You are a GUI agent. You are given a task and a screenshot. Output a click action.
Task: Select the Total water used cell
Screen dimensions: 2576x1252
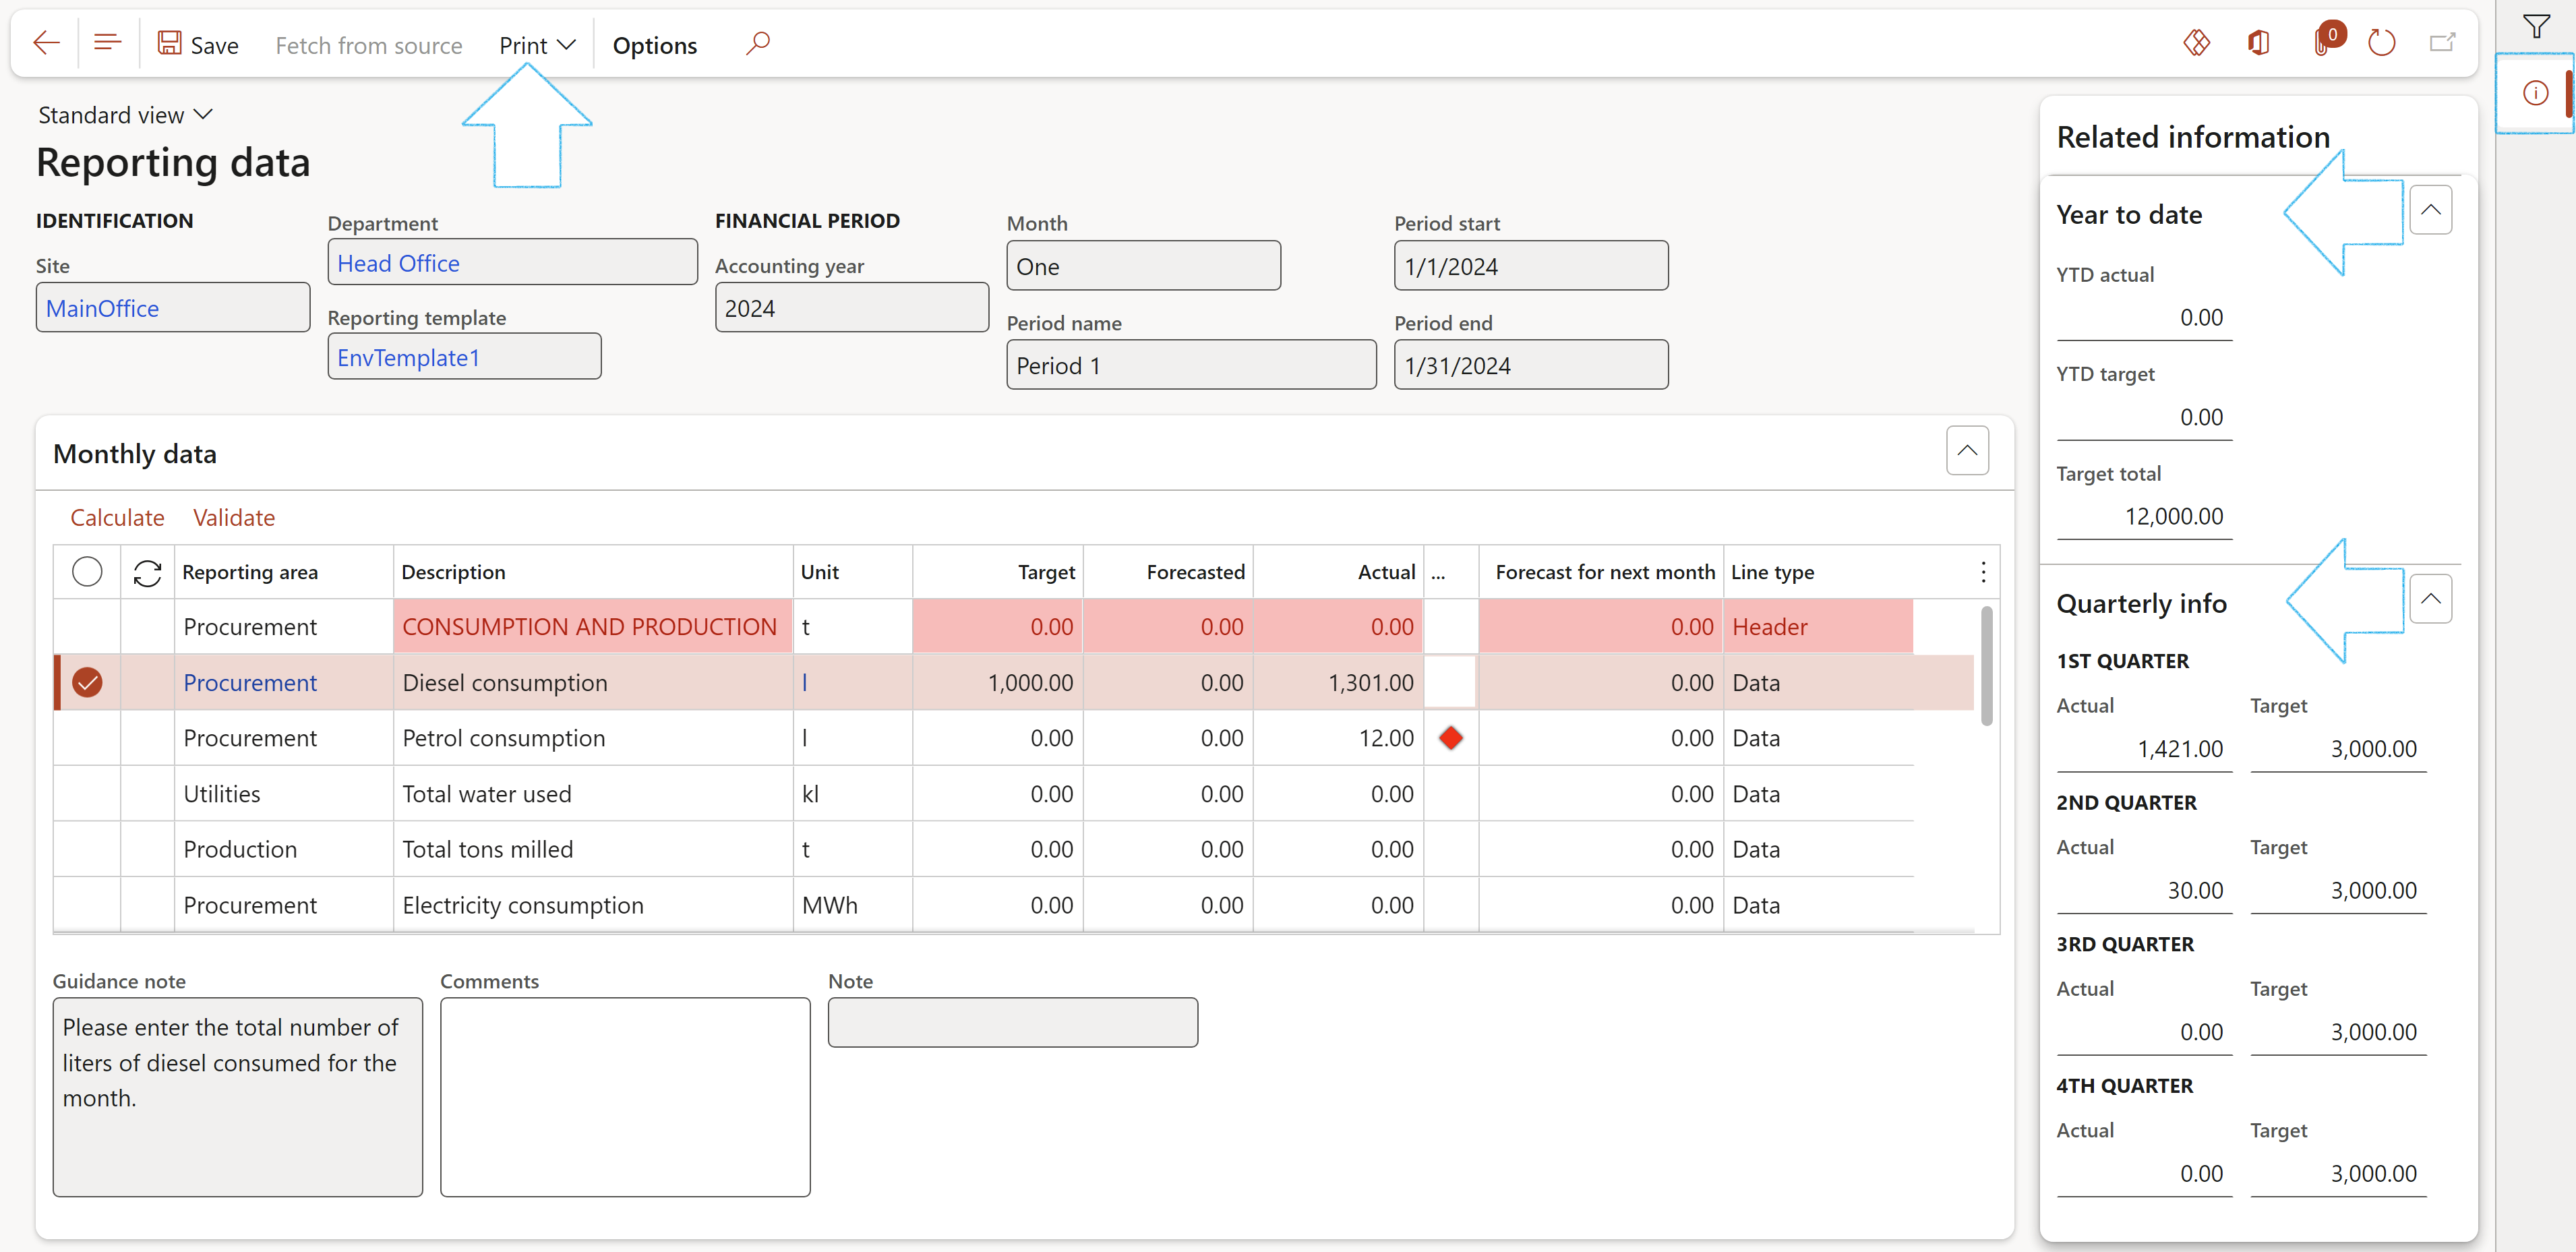click(592, 794)
